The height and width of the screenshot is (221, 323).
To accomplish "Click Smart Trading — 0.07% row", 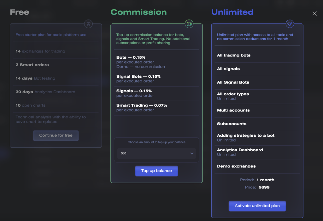I will coord(156,108).
